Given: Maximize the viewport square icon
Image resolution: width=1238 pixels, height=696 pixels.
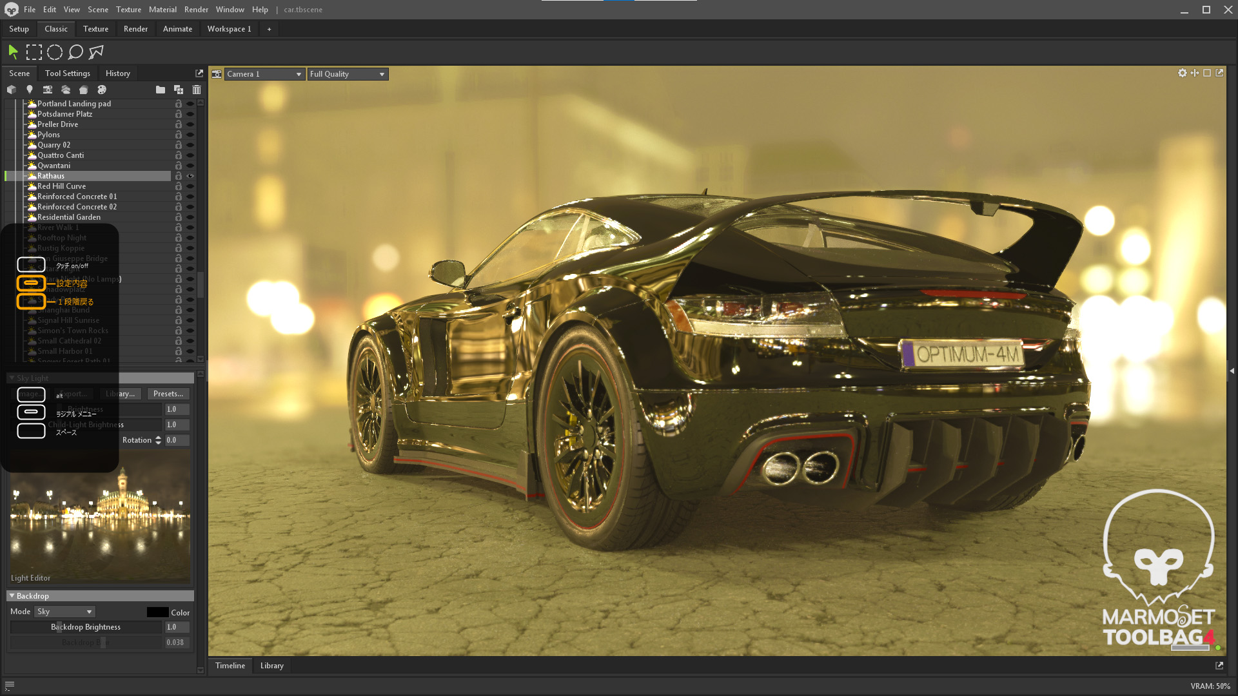Looking at the screenshot, I should pyautogui.click(x=1207, y=73).
